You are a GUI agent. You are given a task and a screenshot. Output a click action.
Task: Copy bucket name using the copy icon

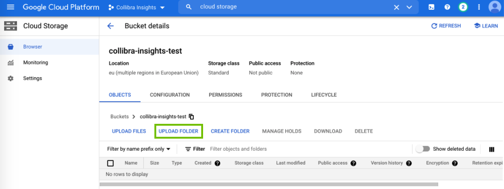[x=191, y=117]
